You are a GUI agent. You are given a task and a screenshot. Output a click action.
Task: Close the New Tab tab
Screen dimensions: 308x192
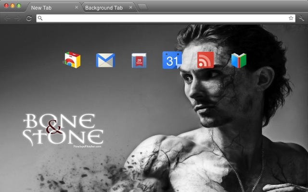[x=77, y=8]
